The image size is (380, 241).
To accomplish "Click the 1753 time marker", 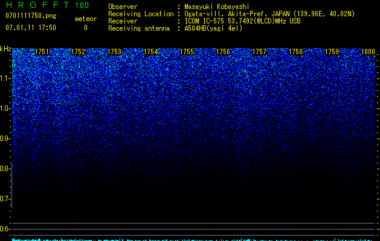I will (x=114, y=52).
